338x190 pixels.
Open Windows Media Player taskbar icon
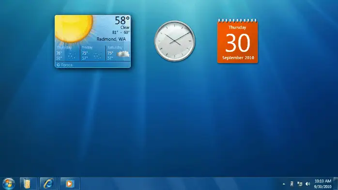click(70, 184)
